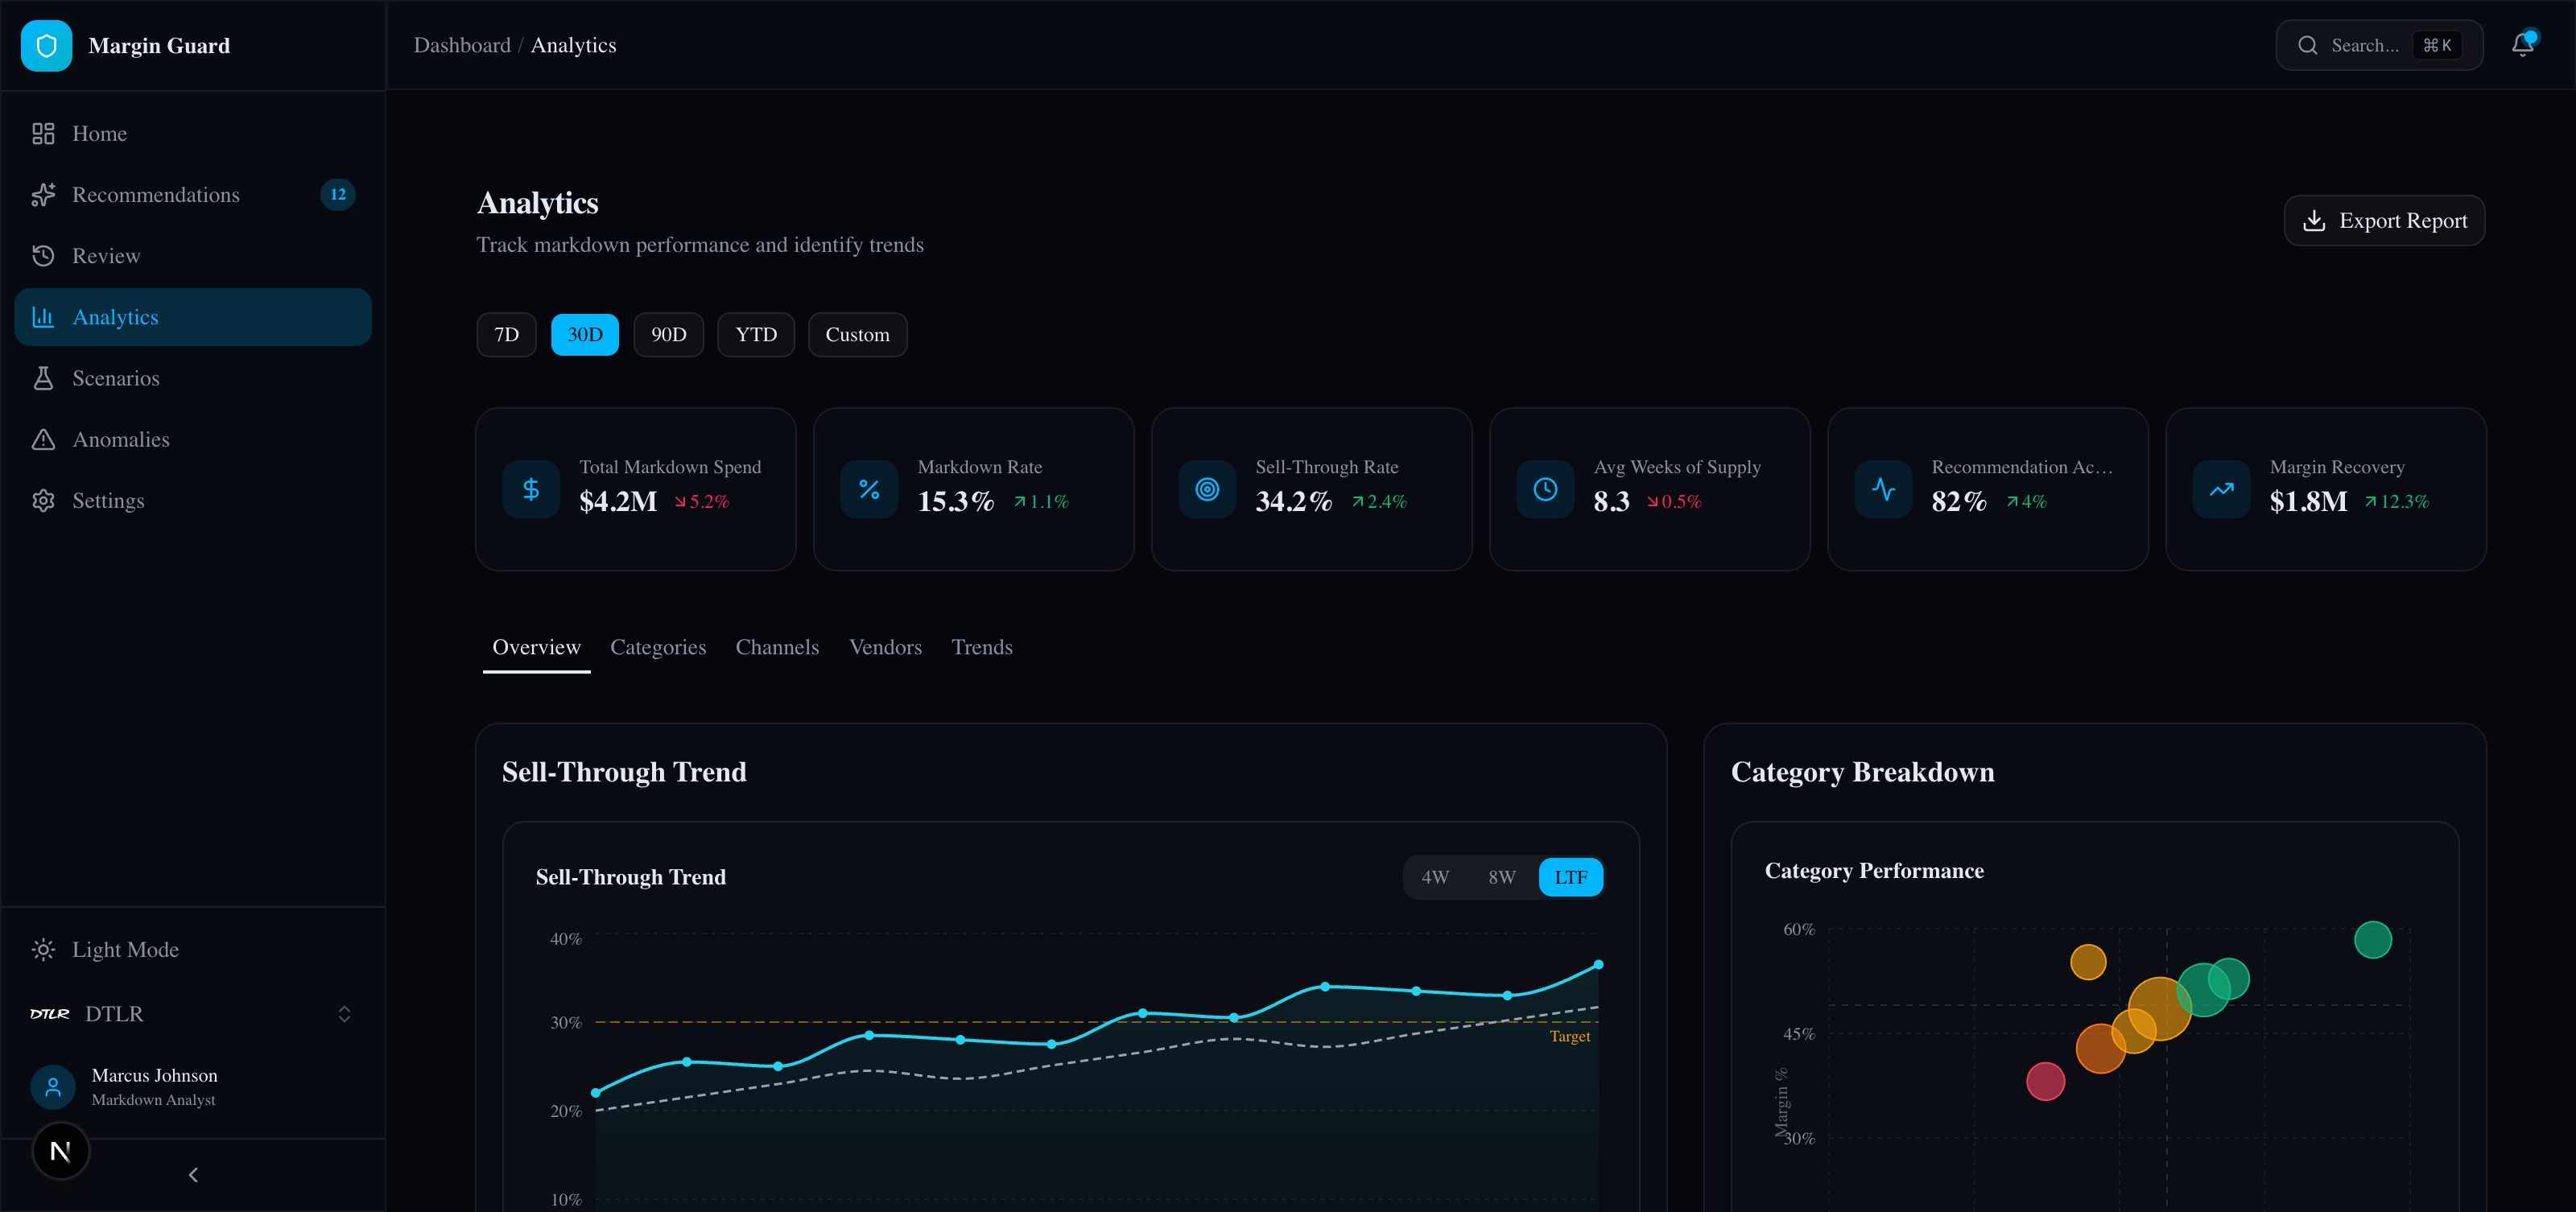
Task: Click the $4.2M markdown spend value
Action: point(618,501)
